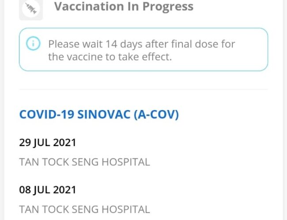Tap the year 2021 in the 29 JUL date
287x220 pixels.
click(64, 143)
